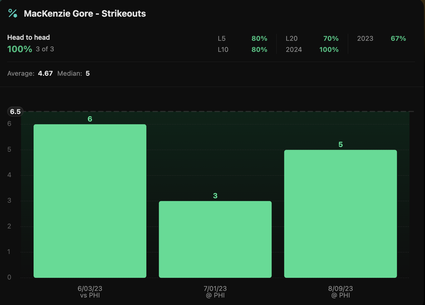The image size is (425, 305).
Task: Click the value label 6 above first bar
Action: 90,119
